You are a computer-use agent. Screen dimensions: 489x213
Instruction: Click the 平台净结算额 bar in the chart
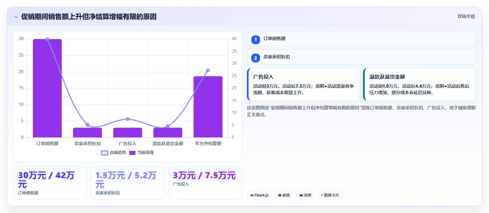click(x=208, y=107)
